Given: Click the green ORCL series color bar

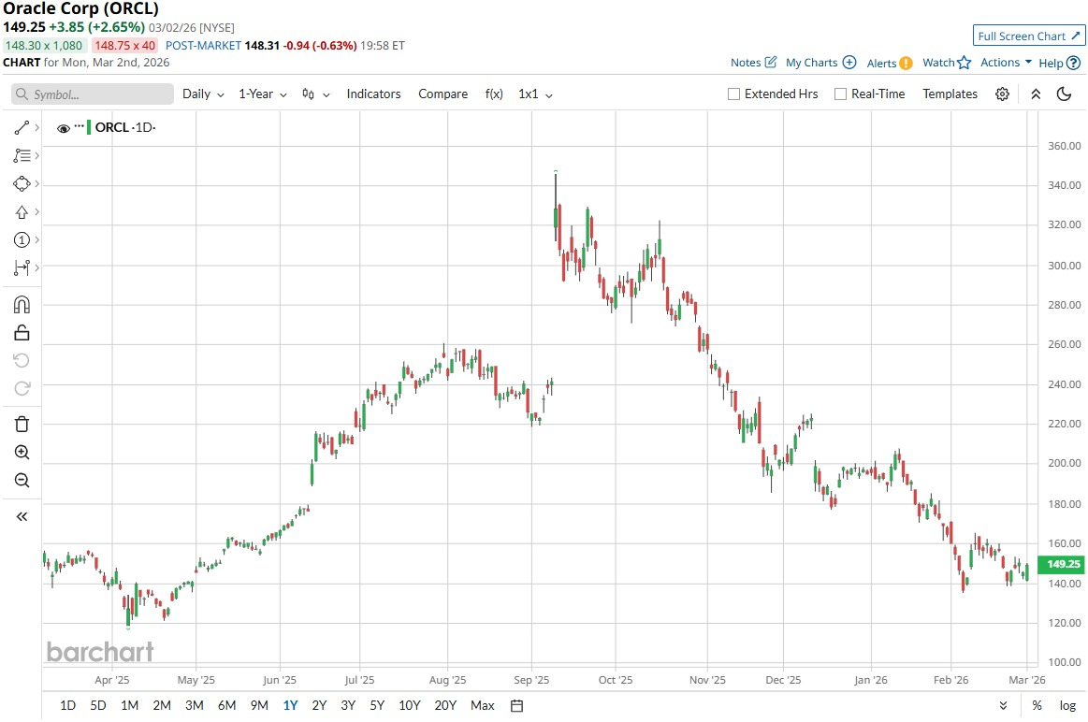Looking at the screenshot, I should [x=89, y=127].
